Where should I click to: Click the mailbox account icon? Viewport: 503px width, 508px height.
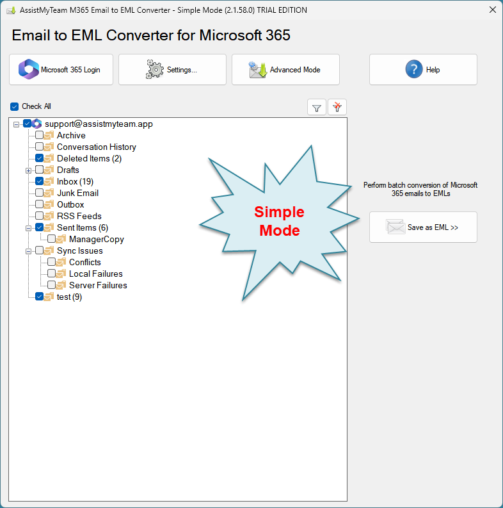point(37,124)
